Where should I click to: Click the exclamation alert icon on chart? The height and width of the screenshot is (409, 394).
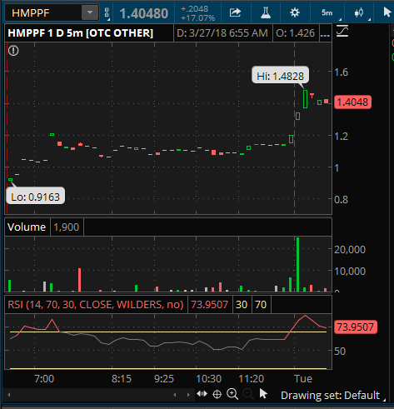click(13, 51)
